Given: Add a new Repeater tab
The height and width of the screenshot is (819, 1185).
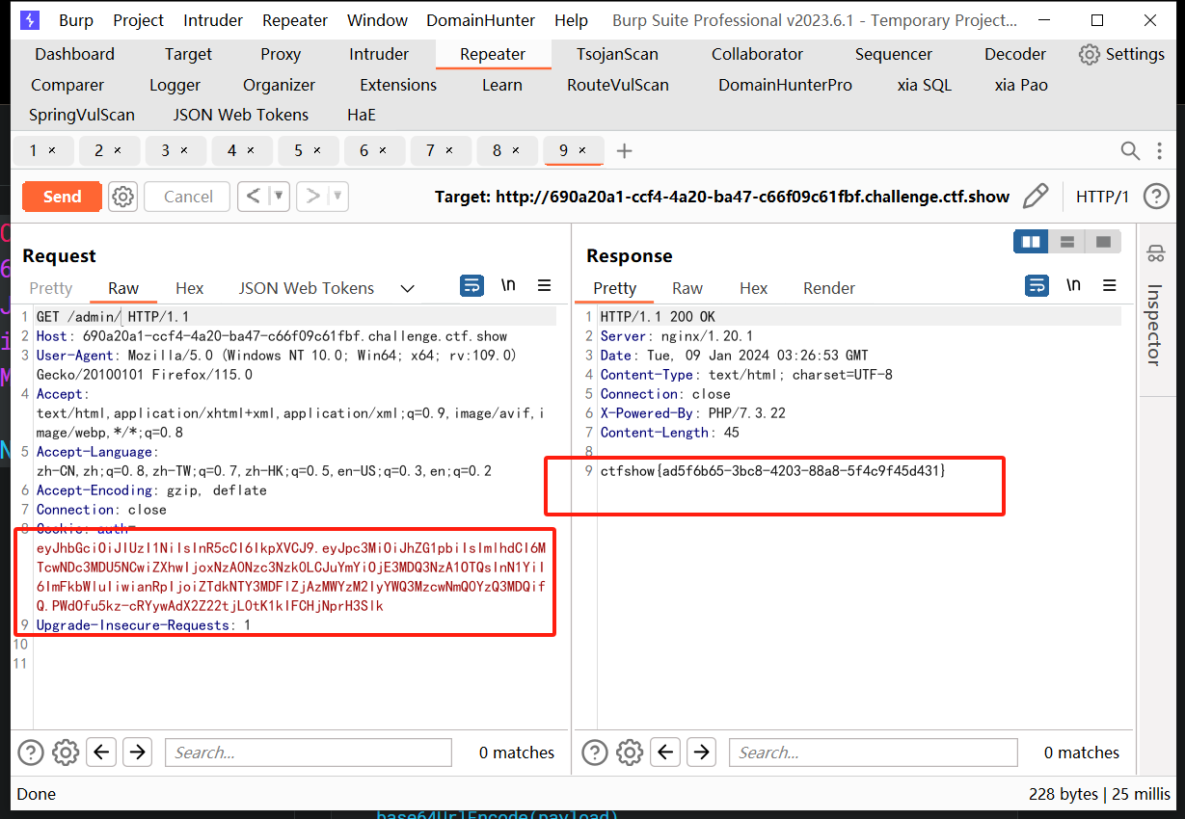Looking at the screenshot, I should (625, 150).
